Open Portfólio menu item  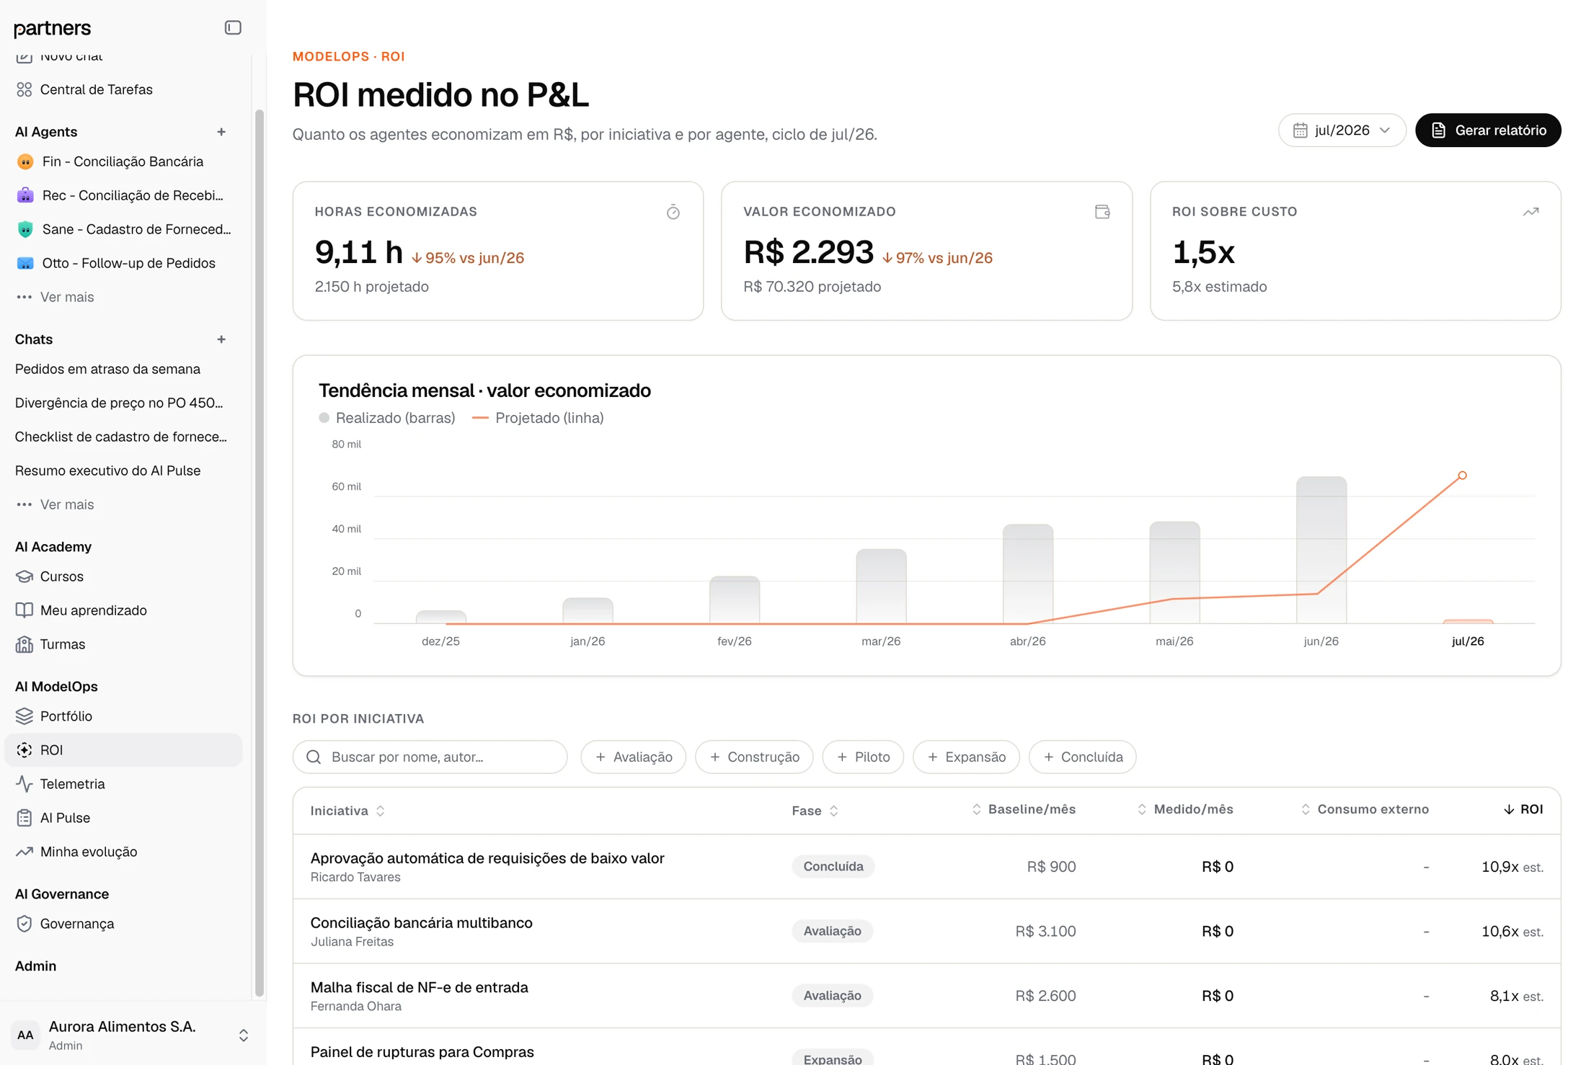coord(123,716)
